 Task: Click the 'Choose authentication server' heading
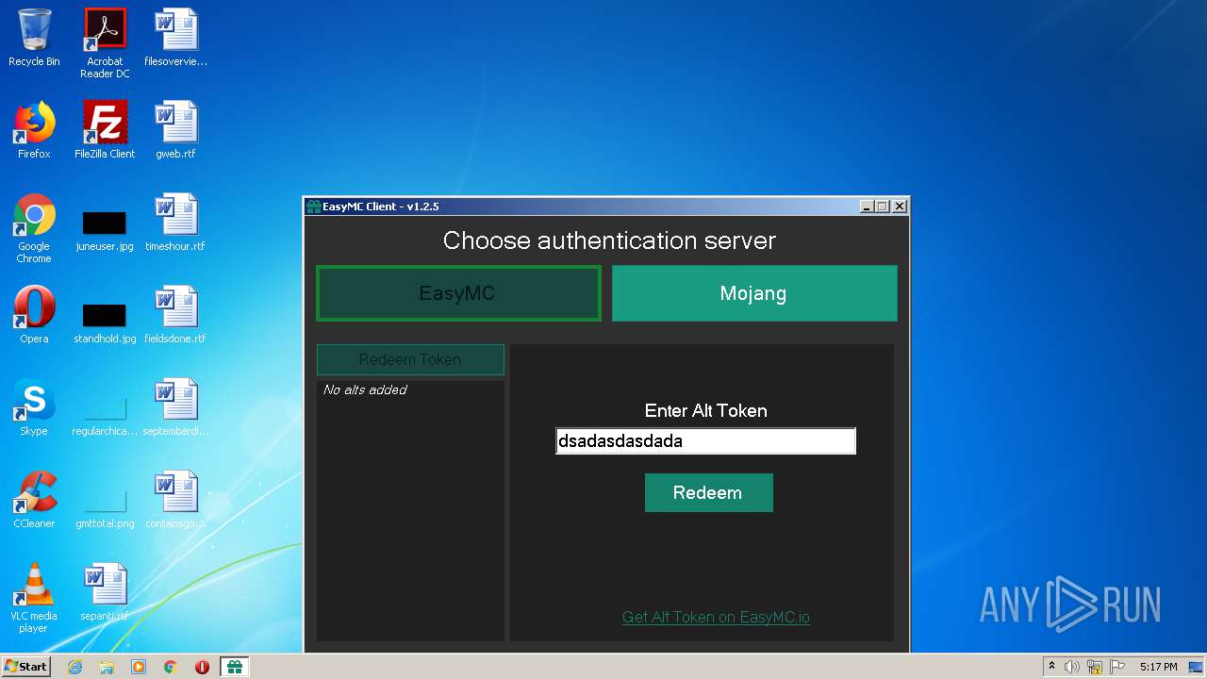pos(609,240)
